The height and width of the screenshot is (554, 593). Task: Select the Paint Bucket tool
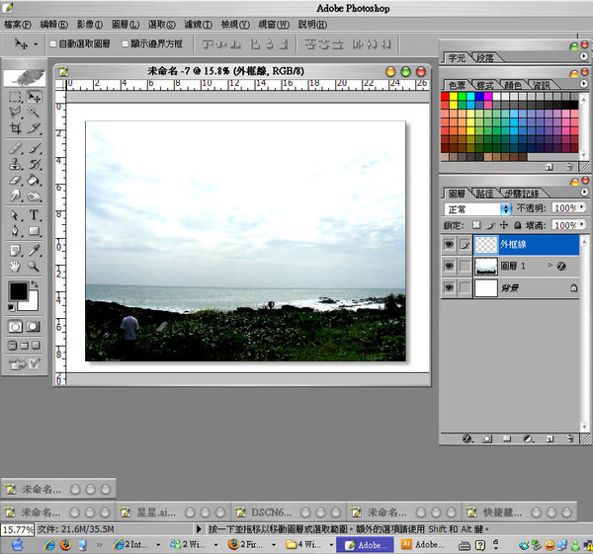tap(35, 181)
